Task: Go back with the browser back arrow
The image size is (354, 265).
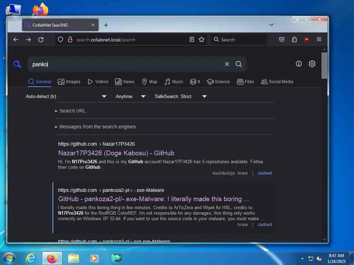Action: coord(16,40)
